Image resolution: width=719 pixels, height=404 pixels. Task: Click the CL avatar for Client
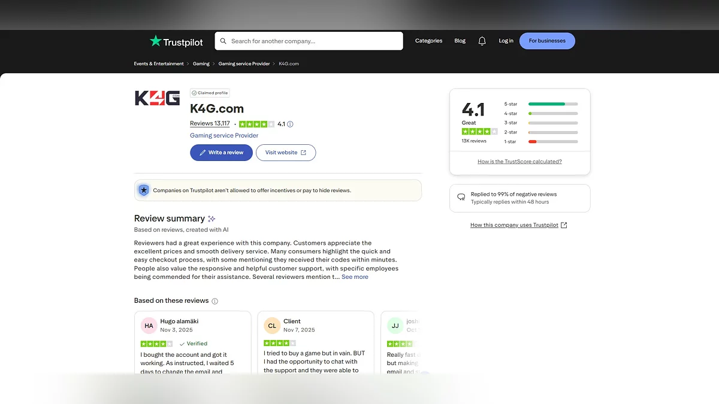pyautogui.click(x=272, y=326)
